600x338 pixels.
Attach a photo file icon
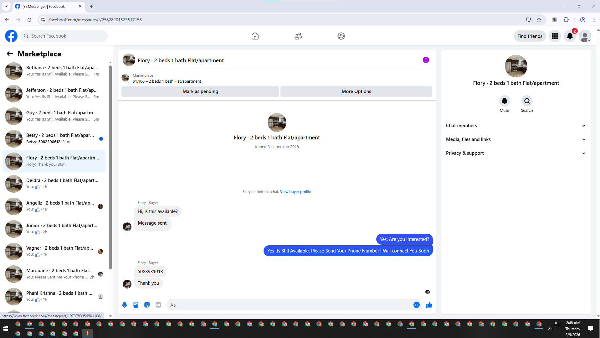pyautogui.click(x=136, y=305)
